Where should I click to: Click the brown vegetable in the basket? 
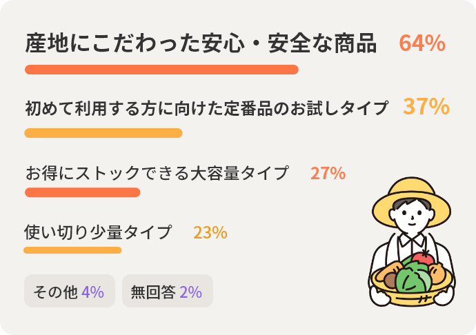(x=391, y=281)
